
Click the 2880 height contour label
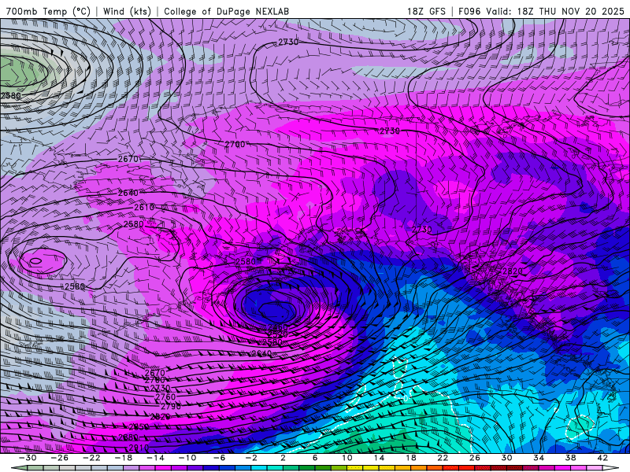tap(128, 437)
